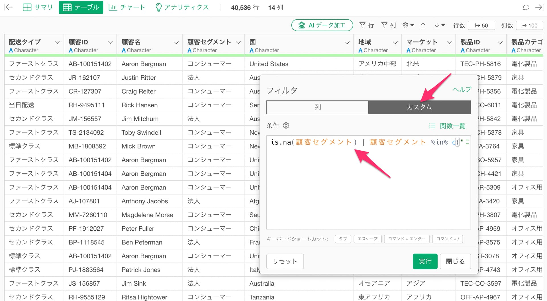
Task: Open the 顧客名 column dropdown
Action: [x=176, y=43]
